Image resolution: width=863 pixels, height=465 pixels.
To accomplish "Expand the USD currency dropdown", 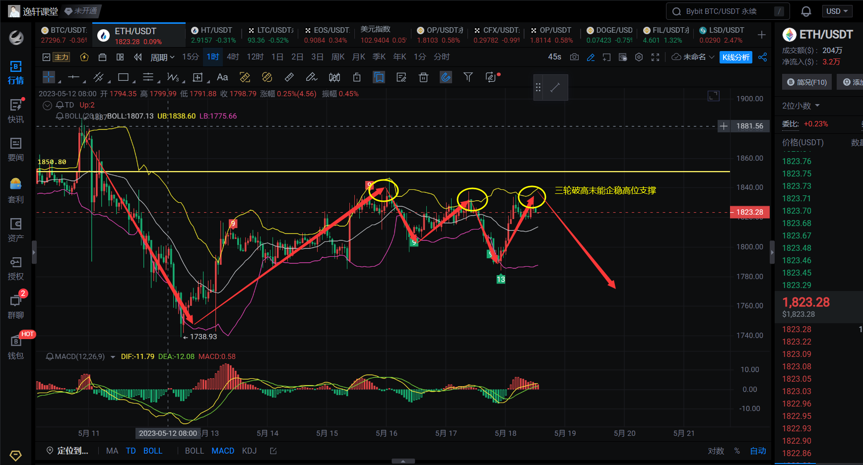I will (x=837, y=11).
